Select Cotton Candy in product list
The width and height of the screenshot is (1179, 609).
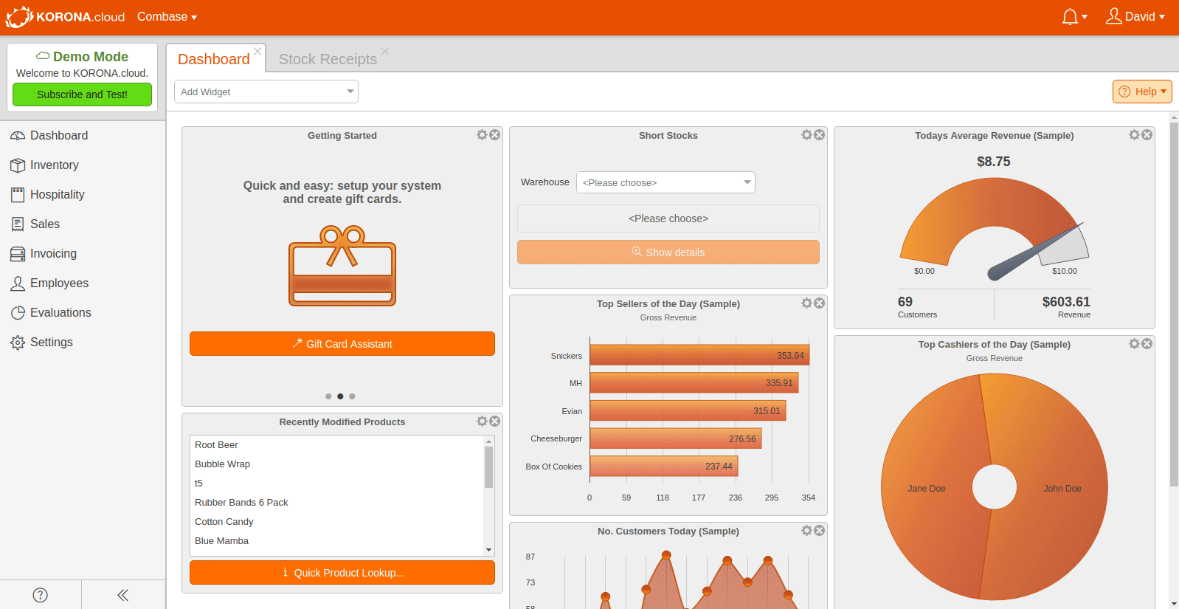tap(336, 522)
